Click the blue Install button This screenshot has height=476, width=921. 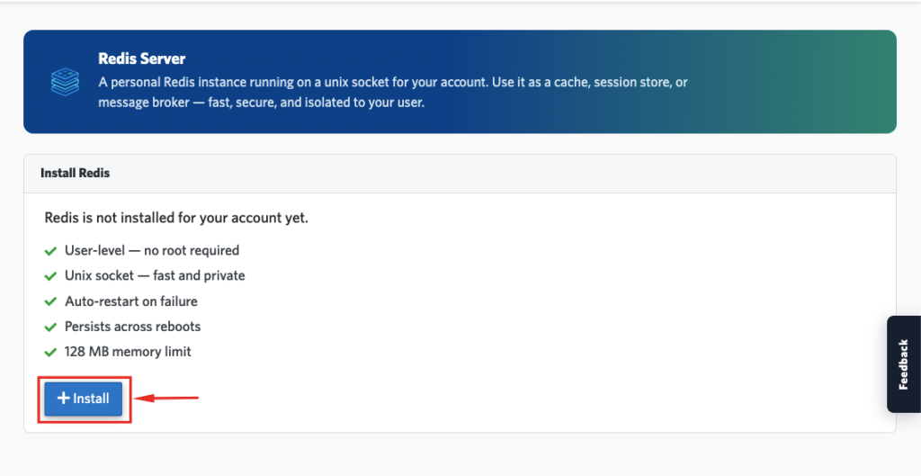84,399
